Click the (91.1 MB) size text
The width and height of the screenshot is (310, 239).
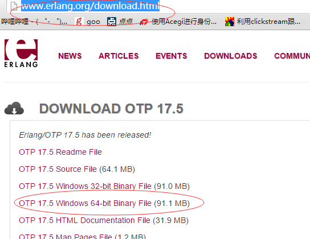pos(172,203)
